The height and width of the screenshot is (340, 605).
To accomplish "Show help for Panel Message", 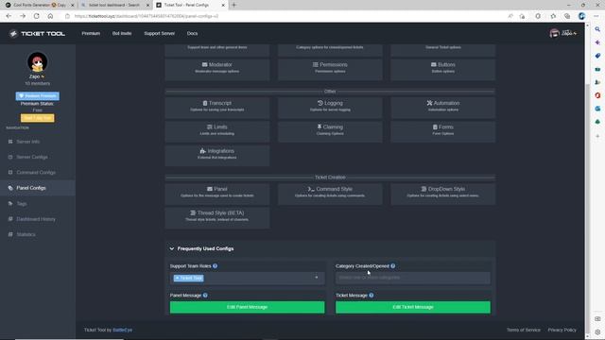I will [x=205, y=296].
